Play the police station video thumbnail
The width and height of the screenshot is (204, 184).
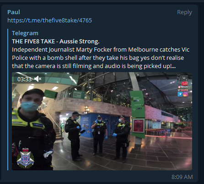102,121
